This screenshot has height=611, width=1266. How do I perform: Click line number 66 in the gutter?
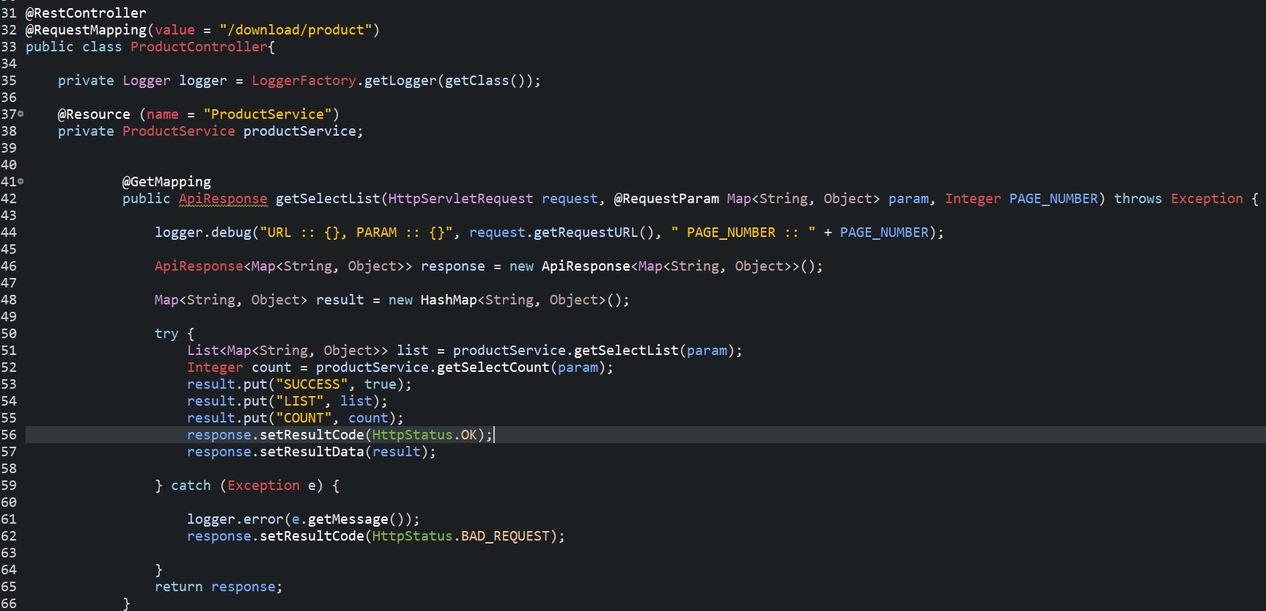point(9,604)
